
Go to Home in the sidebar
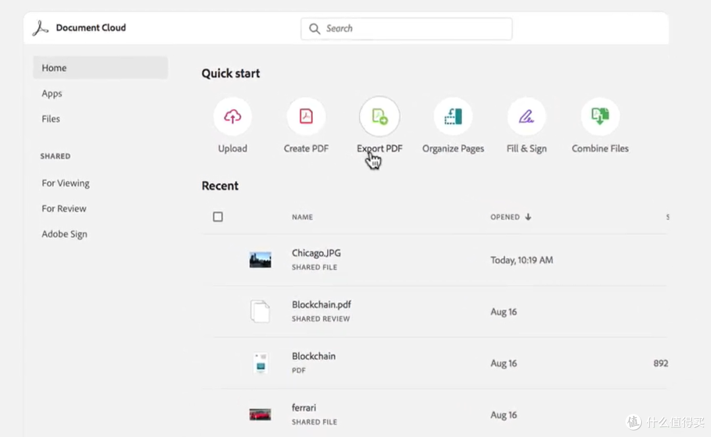(54, 68)
